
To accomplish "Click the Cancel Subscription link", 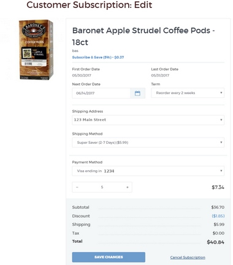I will [x=188, y=258].
